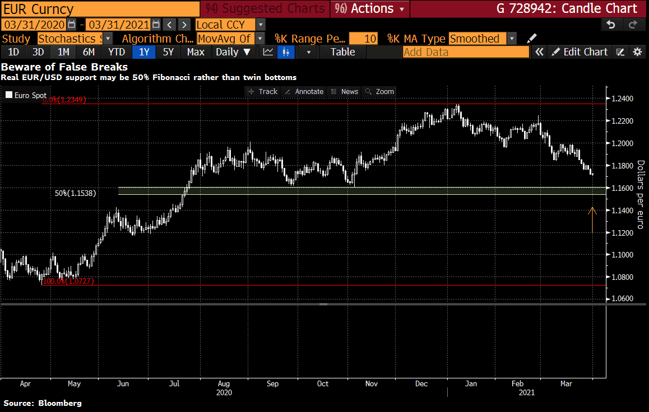The width and height of the screenshot is (649, 412).
Task: Click the 100.0%(1.0727) Fibonacci label
Action: pos(68,281)
